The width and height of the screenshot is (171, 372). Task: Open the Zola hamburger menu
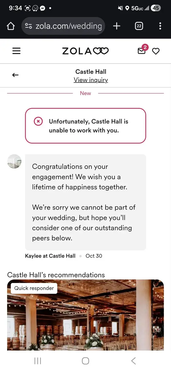tap(17, 51)
